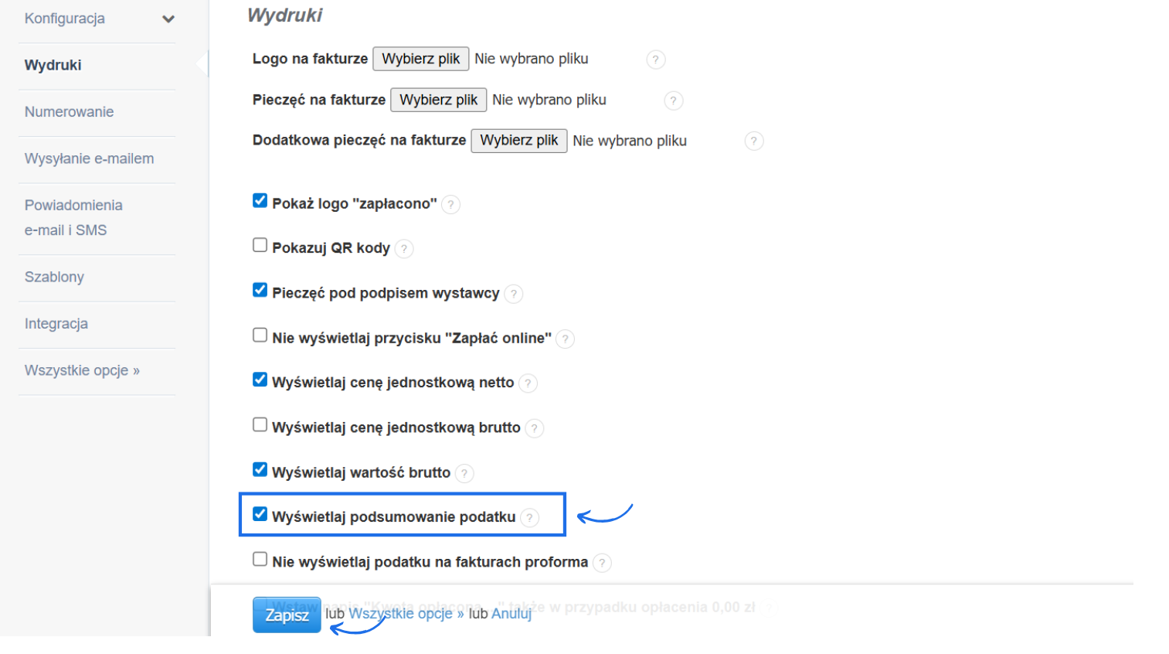Click the question mark next to "Pokazuj QR kody"
This screenshot has width=1169, height=654.
click(403, 248)
